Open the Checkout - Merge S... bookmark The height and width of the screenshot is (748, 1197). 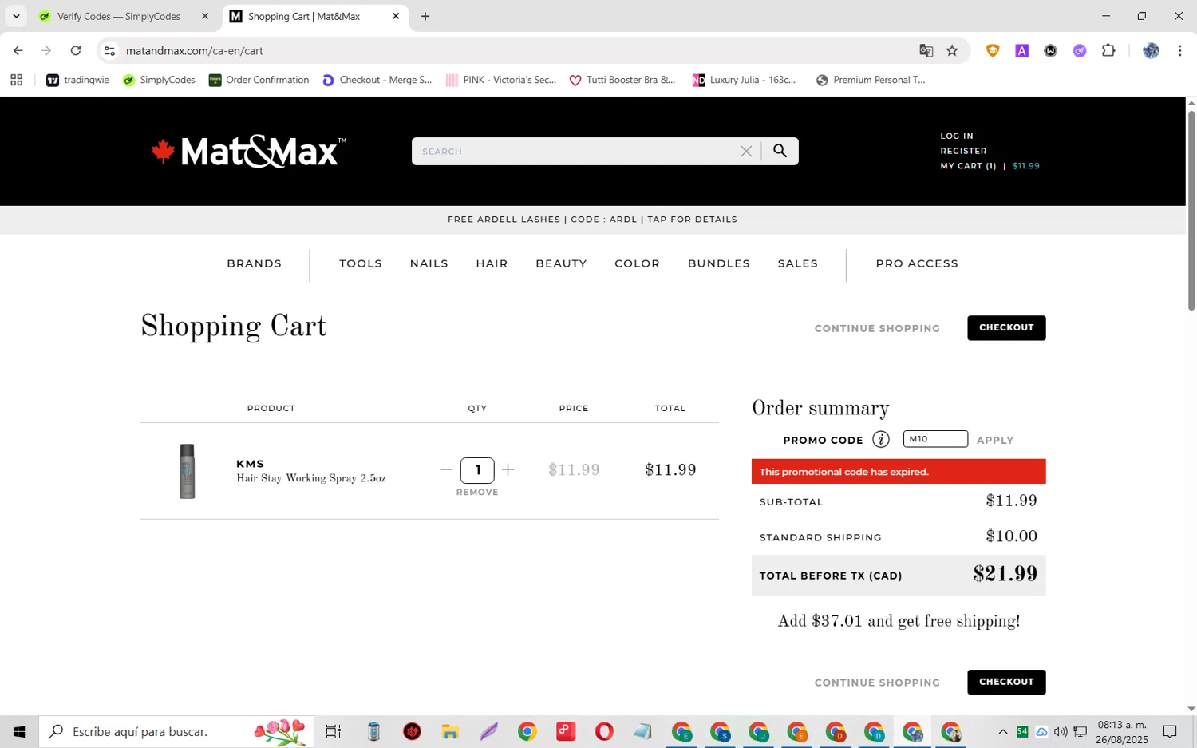point(377,80)
